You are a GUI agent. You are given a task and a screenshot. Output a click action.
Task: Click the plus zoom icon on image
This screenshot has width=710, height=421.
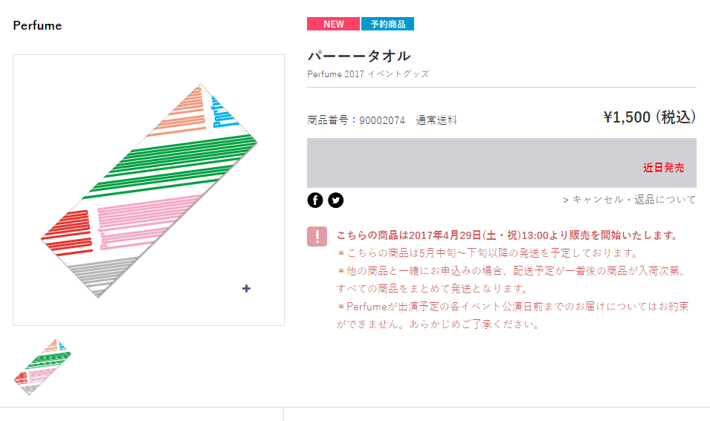[x=246, y=289]
